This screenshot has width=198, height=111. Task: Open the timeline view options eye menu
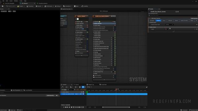click(x=67, y=87)
